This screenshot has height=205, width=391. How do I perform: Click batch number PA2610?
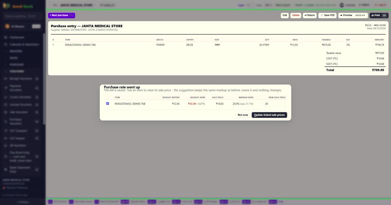tap(160, 45)
